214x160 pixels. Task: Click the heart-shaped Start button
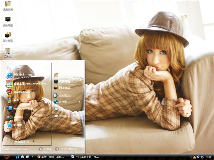[6, 156]
